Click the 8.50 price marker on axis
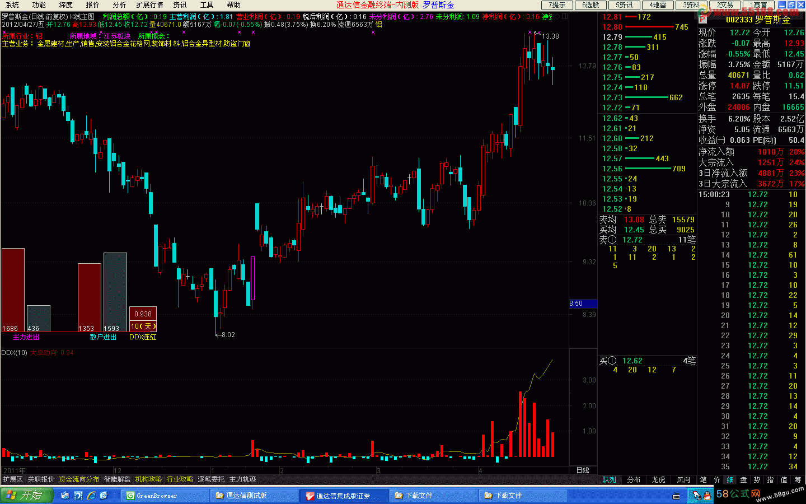 (x=583, y=304)
